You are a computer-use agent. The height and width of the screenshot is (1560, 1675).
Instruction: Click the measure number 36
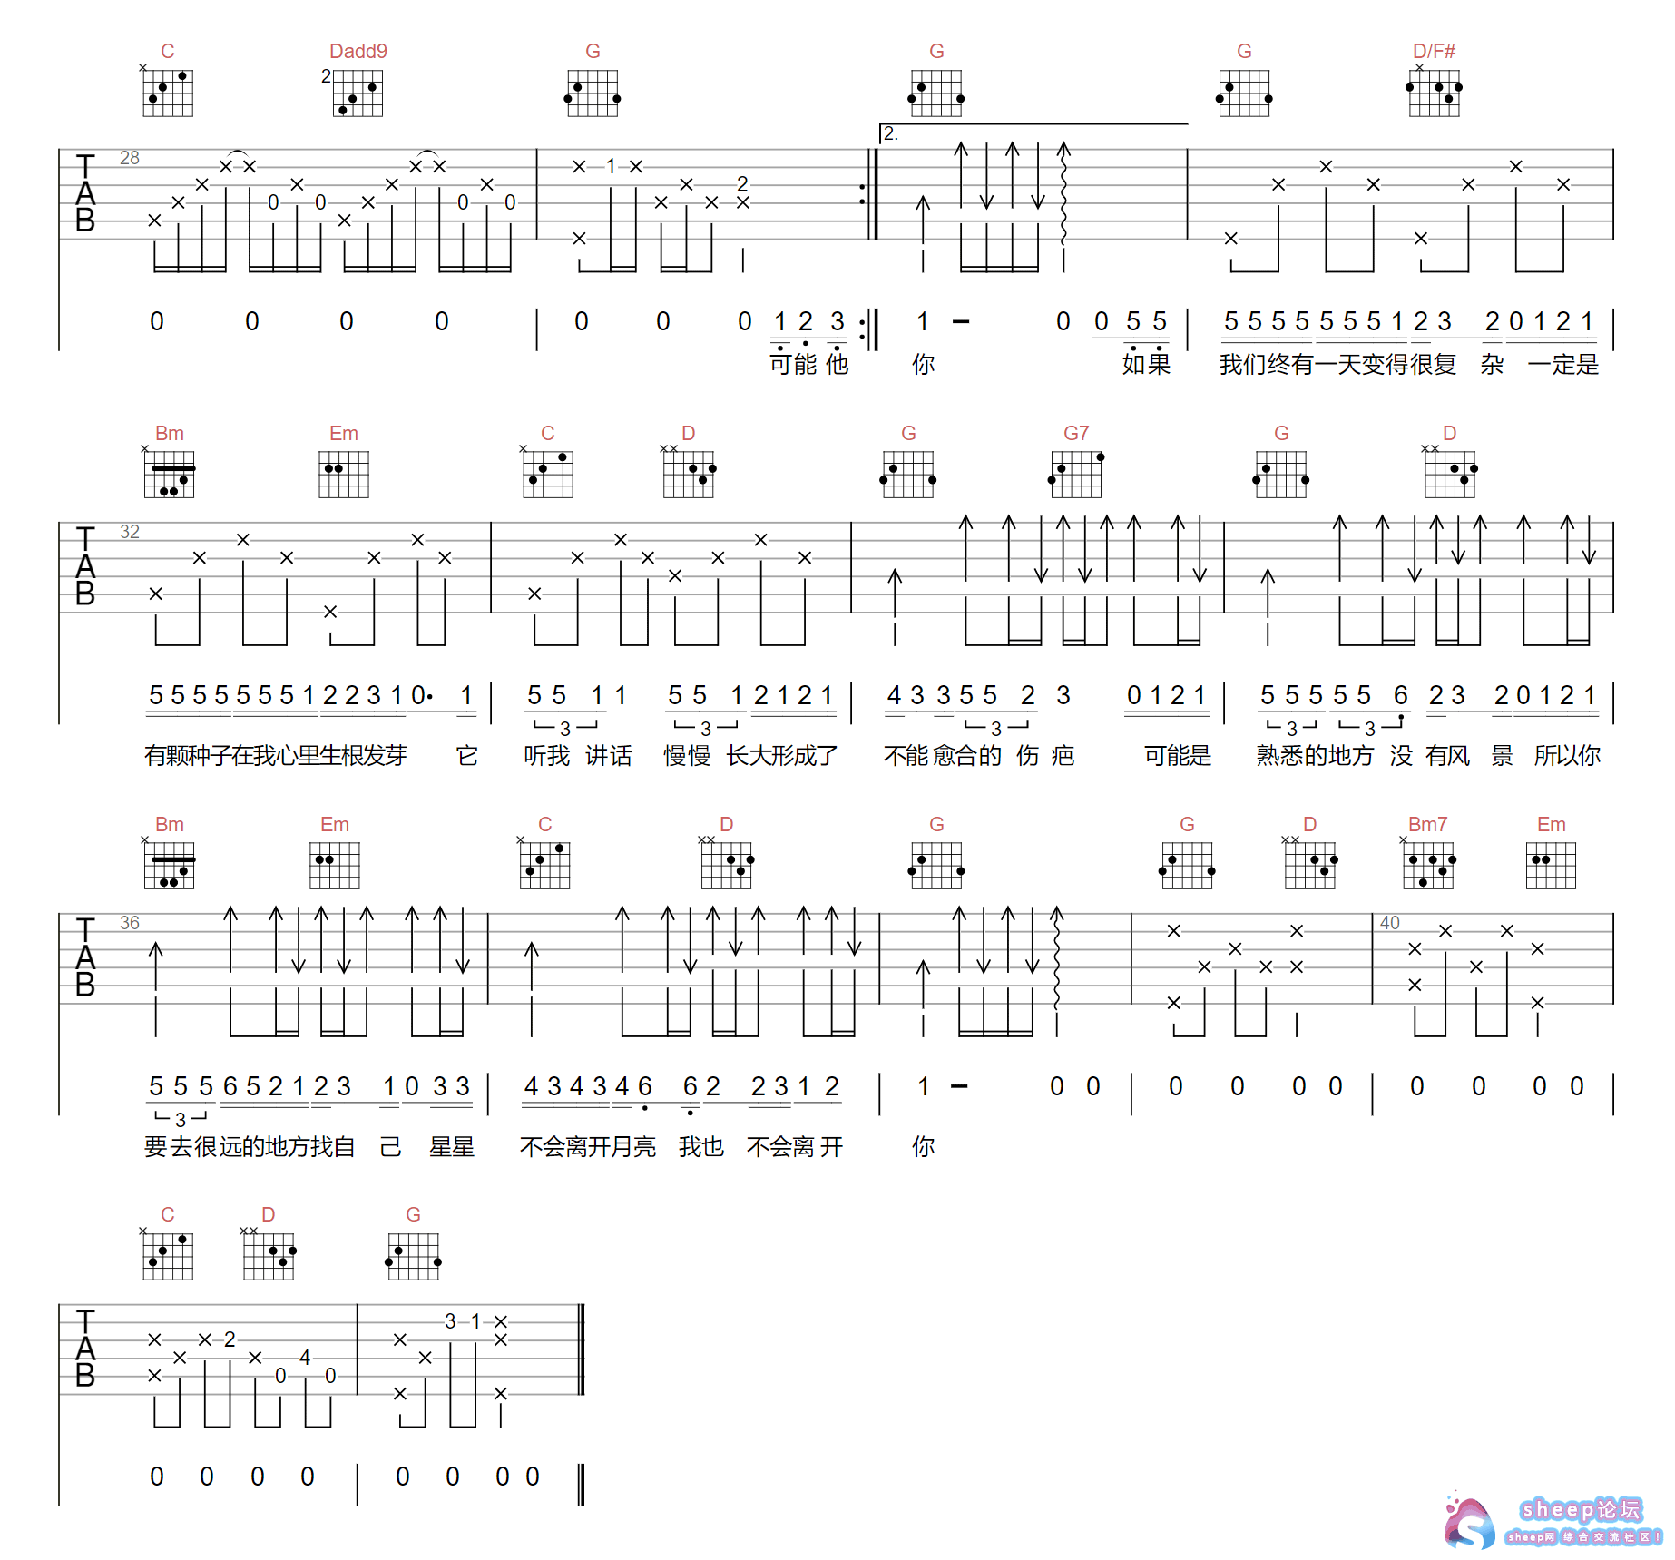(130, 923)
